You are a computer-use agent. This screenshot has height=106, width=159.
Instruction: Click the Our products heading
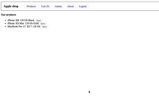(9, 15)
